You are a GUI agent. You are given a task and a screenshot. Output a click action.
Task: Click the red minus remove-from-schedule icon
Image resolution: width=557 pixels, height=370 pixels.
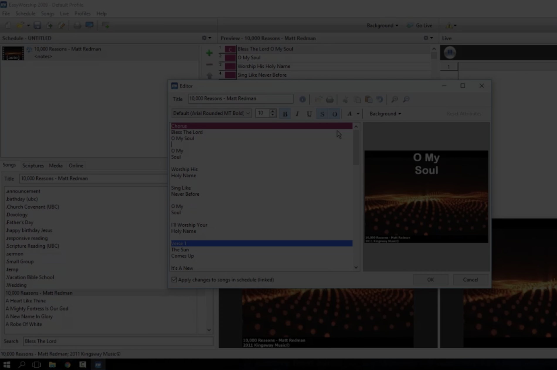click(209, 64)
